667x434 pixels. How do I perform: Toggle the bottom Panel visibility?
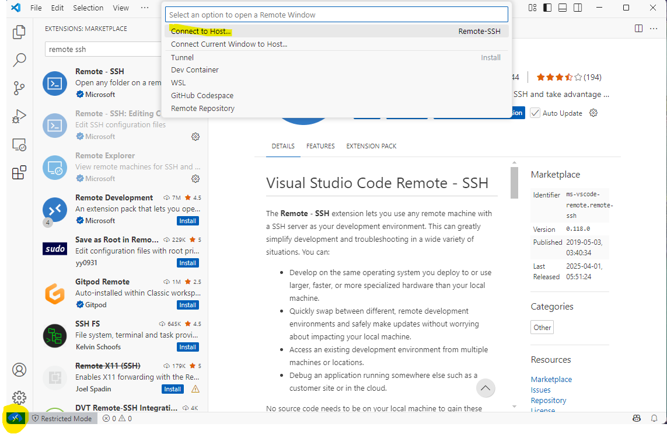[563, 8]
